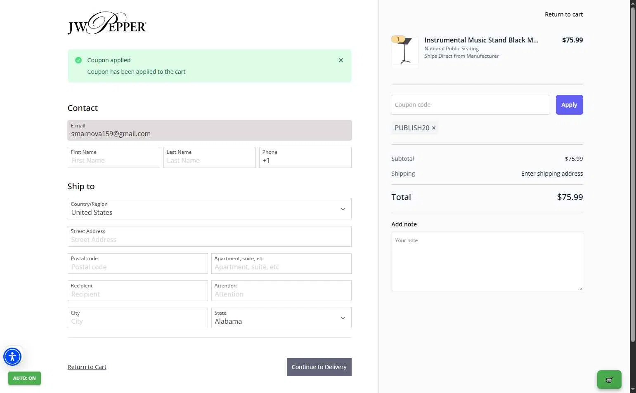Toggle the AUTO: ON button
Image resolution: width=636 pixels, height=393 pixels.
(24, 378)
